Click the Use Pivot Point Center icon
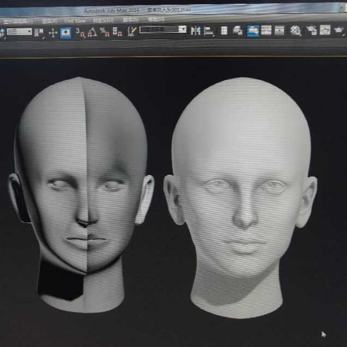Image resolution: width=347 pixels, height=347 pixels. point(39,33)
